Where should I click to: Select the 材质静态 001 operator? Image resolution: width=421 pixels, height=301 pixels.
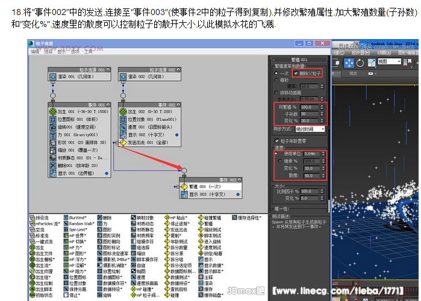click(x=80, y=158)
